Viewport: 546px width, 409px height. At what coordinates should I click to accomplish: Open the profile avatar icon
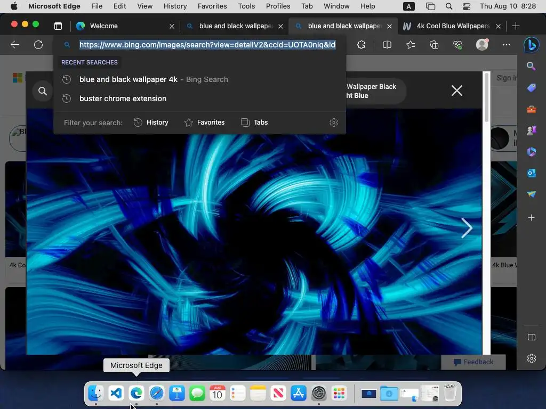(482, 45)
